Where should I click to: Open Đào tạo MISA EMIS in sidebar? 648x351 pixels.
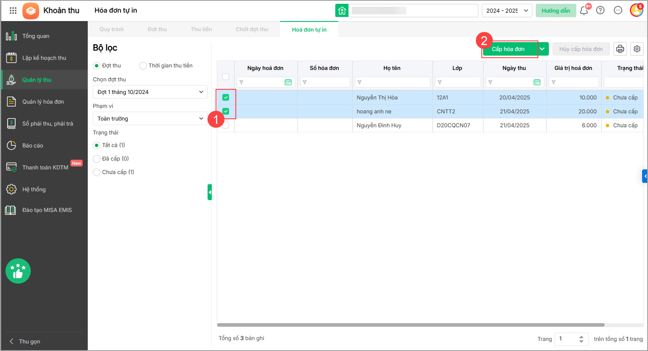44,210
